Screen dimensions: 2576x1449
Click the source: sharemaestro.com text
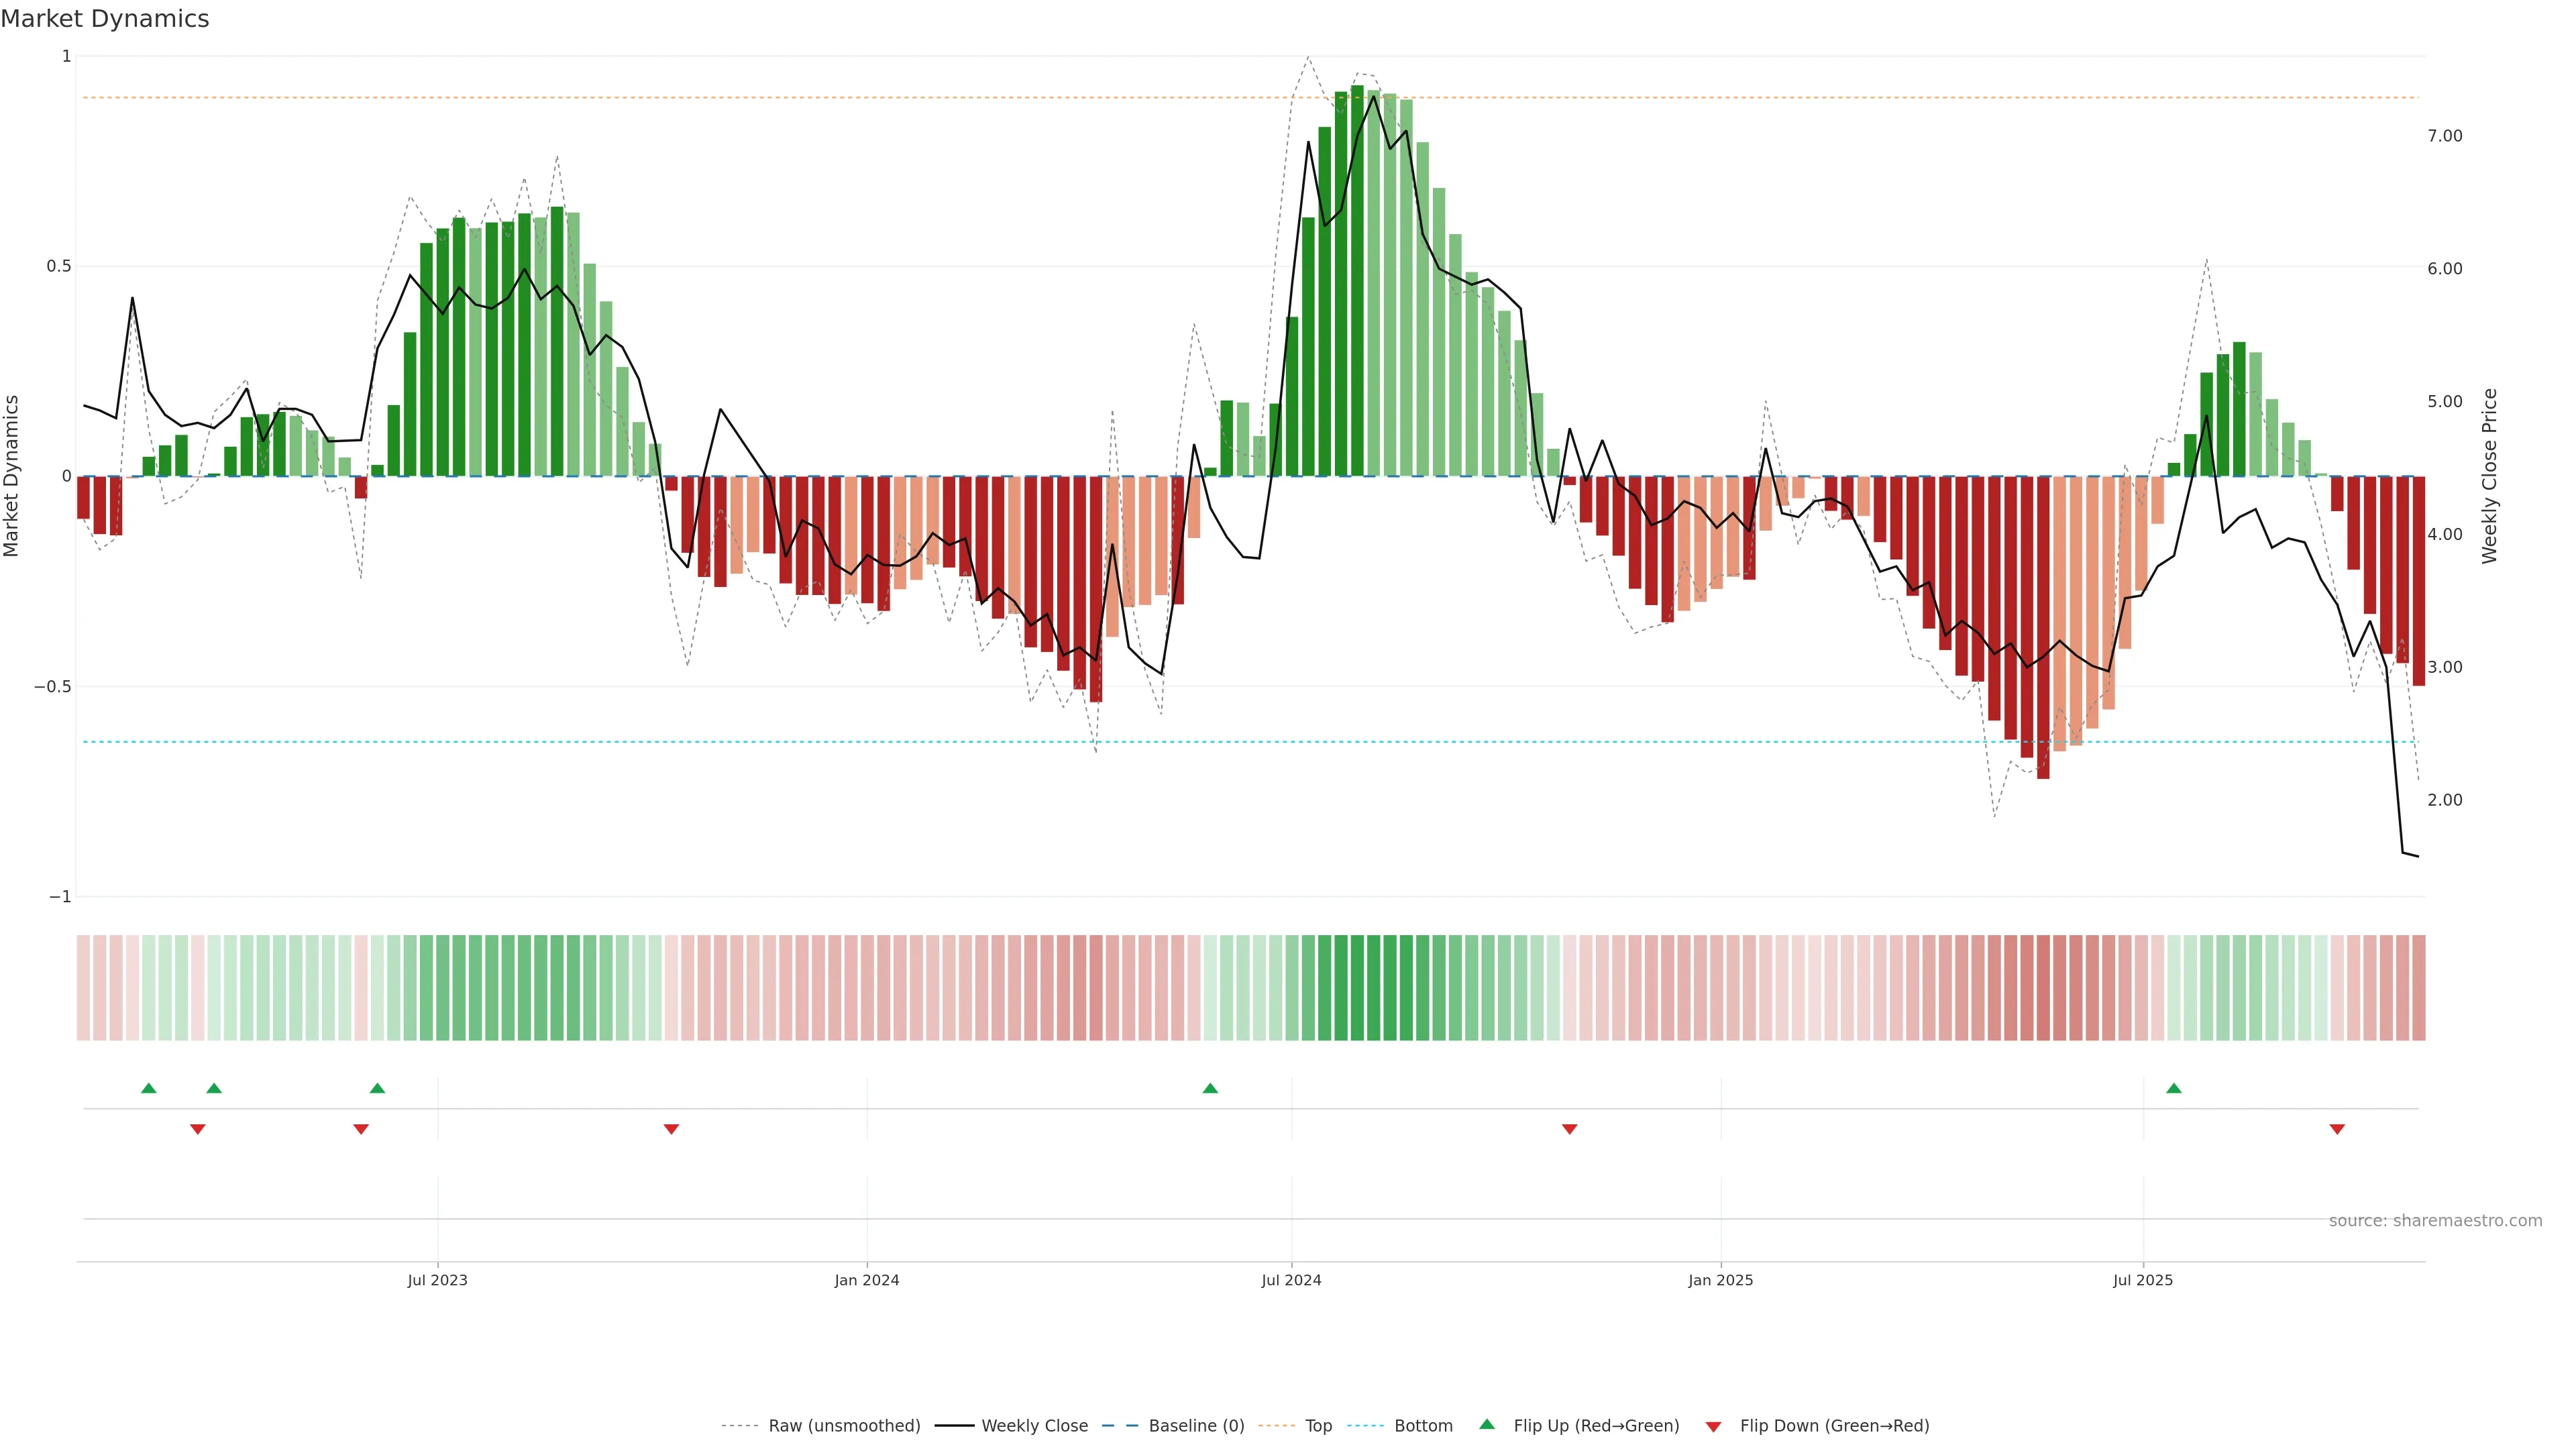click(x=2435, y=1221)
